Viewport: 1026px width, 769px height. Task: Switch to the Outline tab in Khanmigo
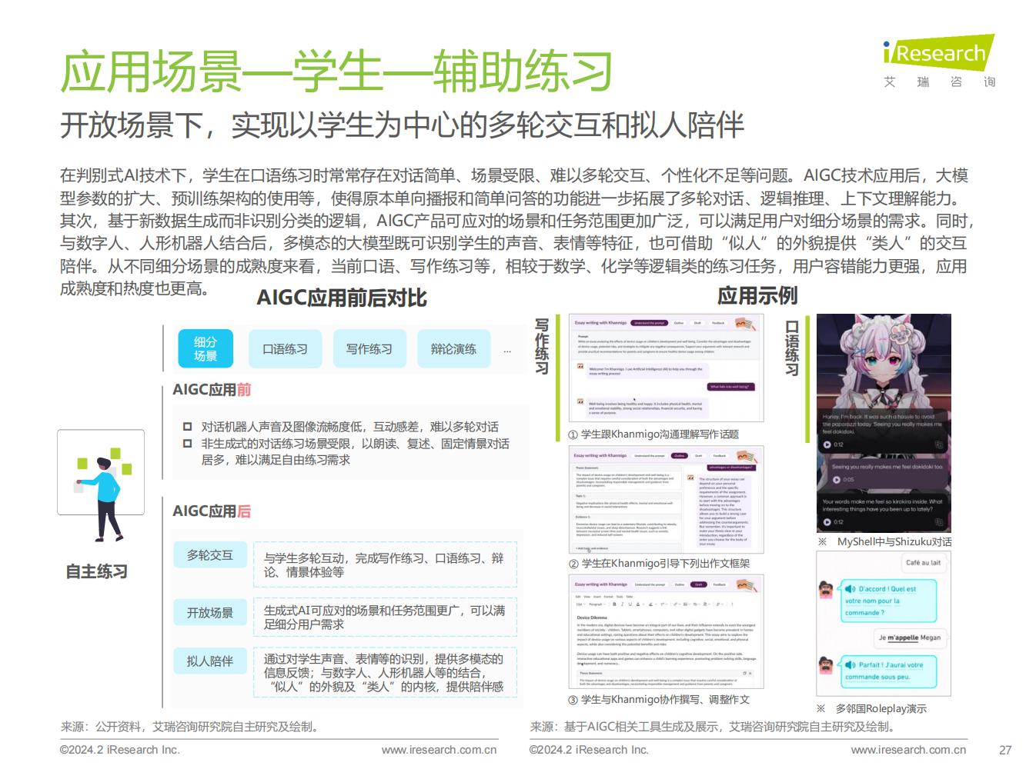click(680, 456)
